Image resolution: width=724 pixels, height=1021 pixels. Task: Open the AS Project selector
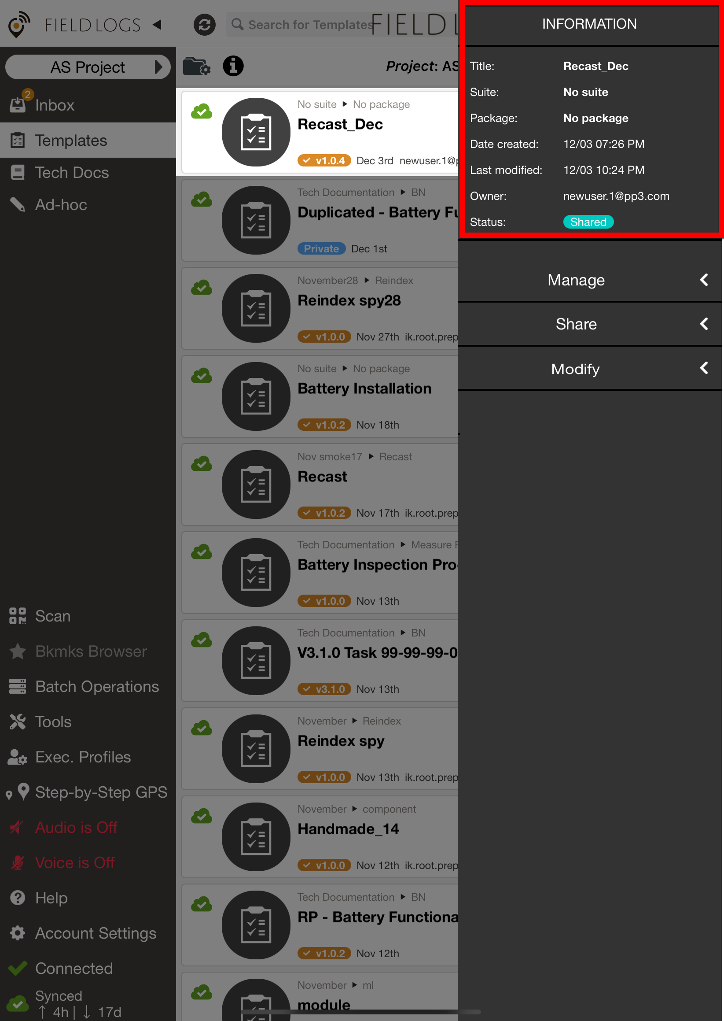click(88, 67)
